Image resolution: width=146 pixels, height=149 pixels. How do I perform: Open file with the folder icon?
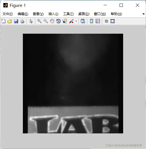coord(10,21)
